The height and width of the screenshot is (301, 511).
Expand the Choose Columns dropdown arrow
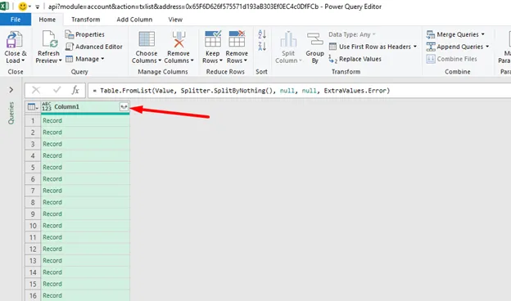pyautogui.click(x=160, y=61)
